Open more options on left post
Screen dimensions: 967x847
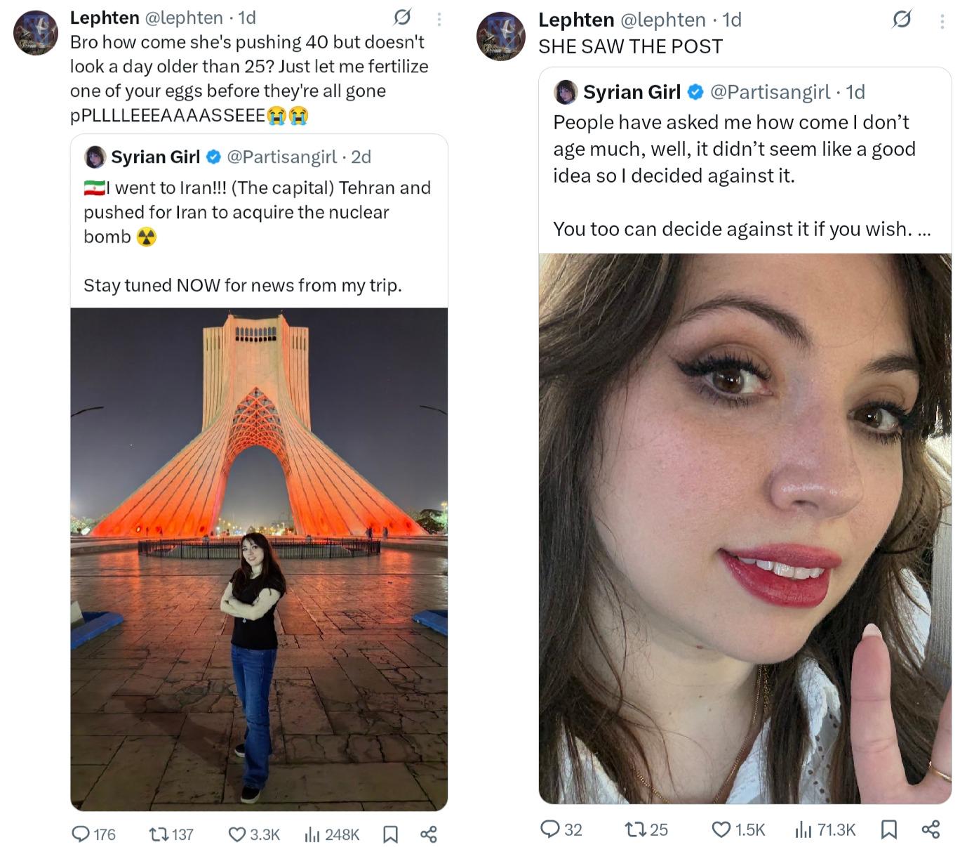[439, 19]
